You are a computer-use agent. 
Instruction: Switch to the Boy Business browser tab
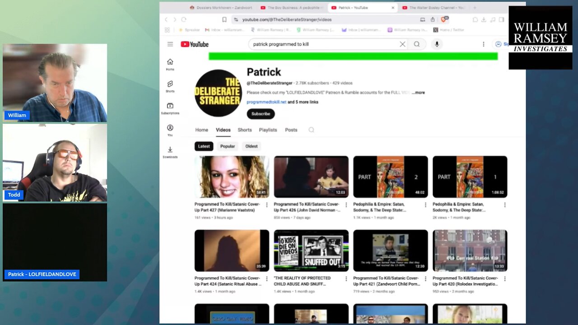(x=292, y=8)
